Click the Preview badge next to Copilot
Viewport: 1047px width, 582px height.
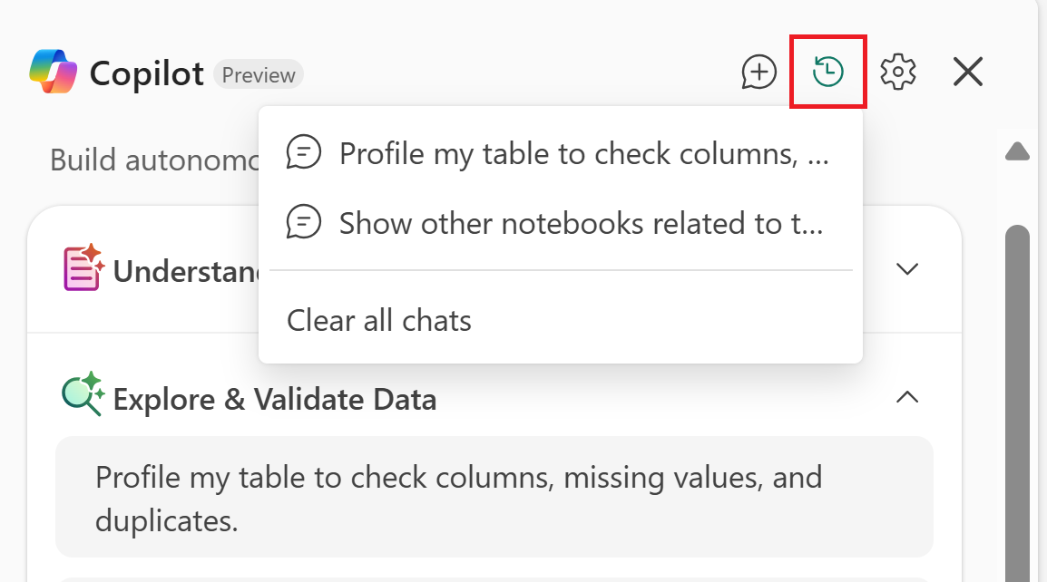[259, 75]
